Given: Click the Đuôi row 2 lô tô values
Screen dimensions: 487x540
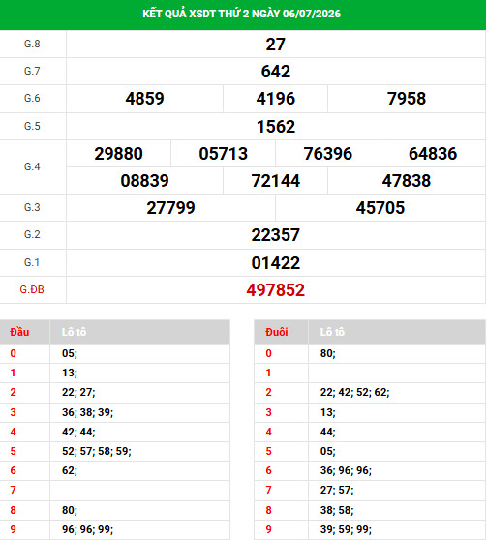Looking at the screenshot, I should click(354, 392).
